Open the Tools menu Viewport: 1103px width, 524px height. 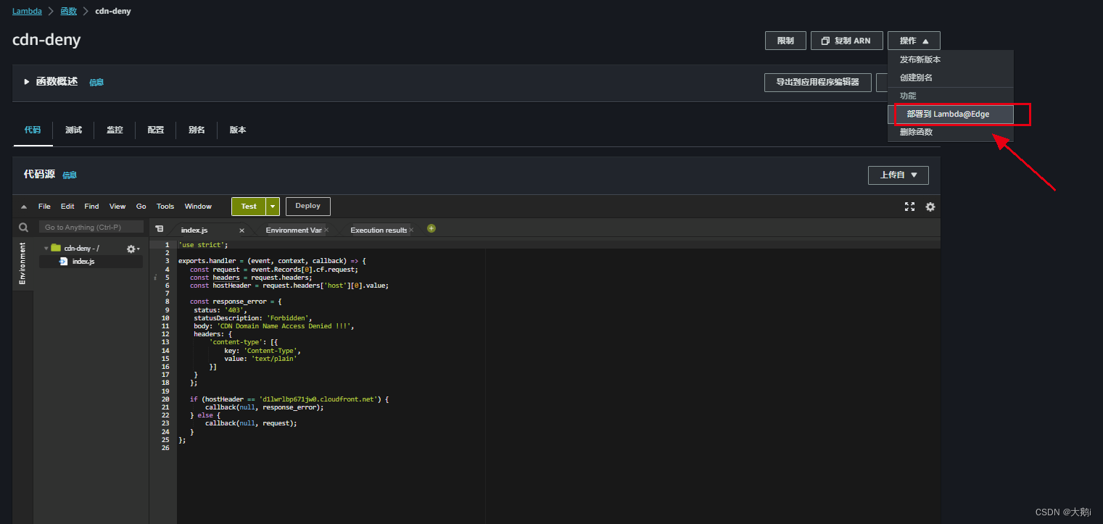click(165, 207)
